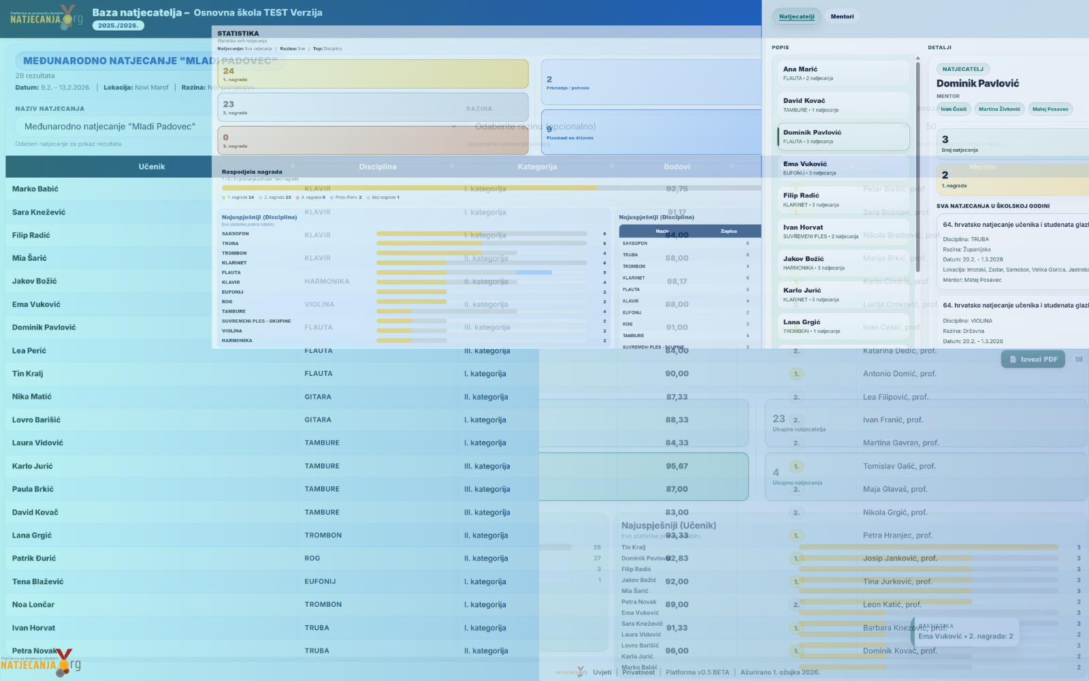The width and height of the screenshot is (1089, 681).
Task: Click scroll-up arrow of Popis list
Action: 917,59
